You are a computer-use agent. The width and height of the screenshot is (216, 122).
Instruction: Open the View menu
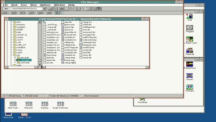point(33,5)
